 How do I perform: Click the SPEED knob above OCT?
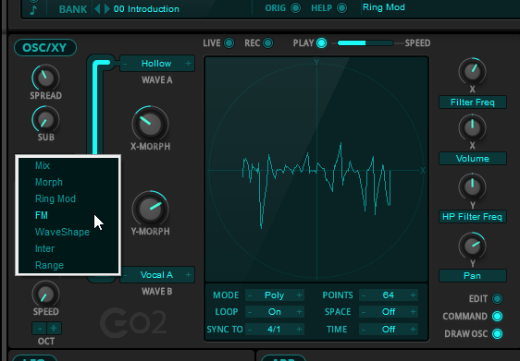[45, 294]
